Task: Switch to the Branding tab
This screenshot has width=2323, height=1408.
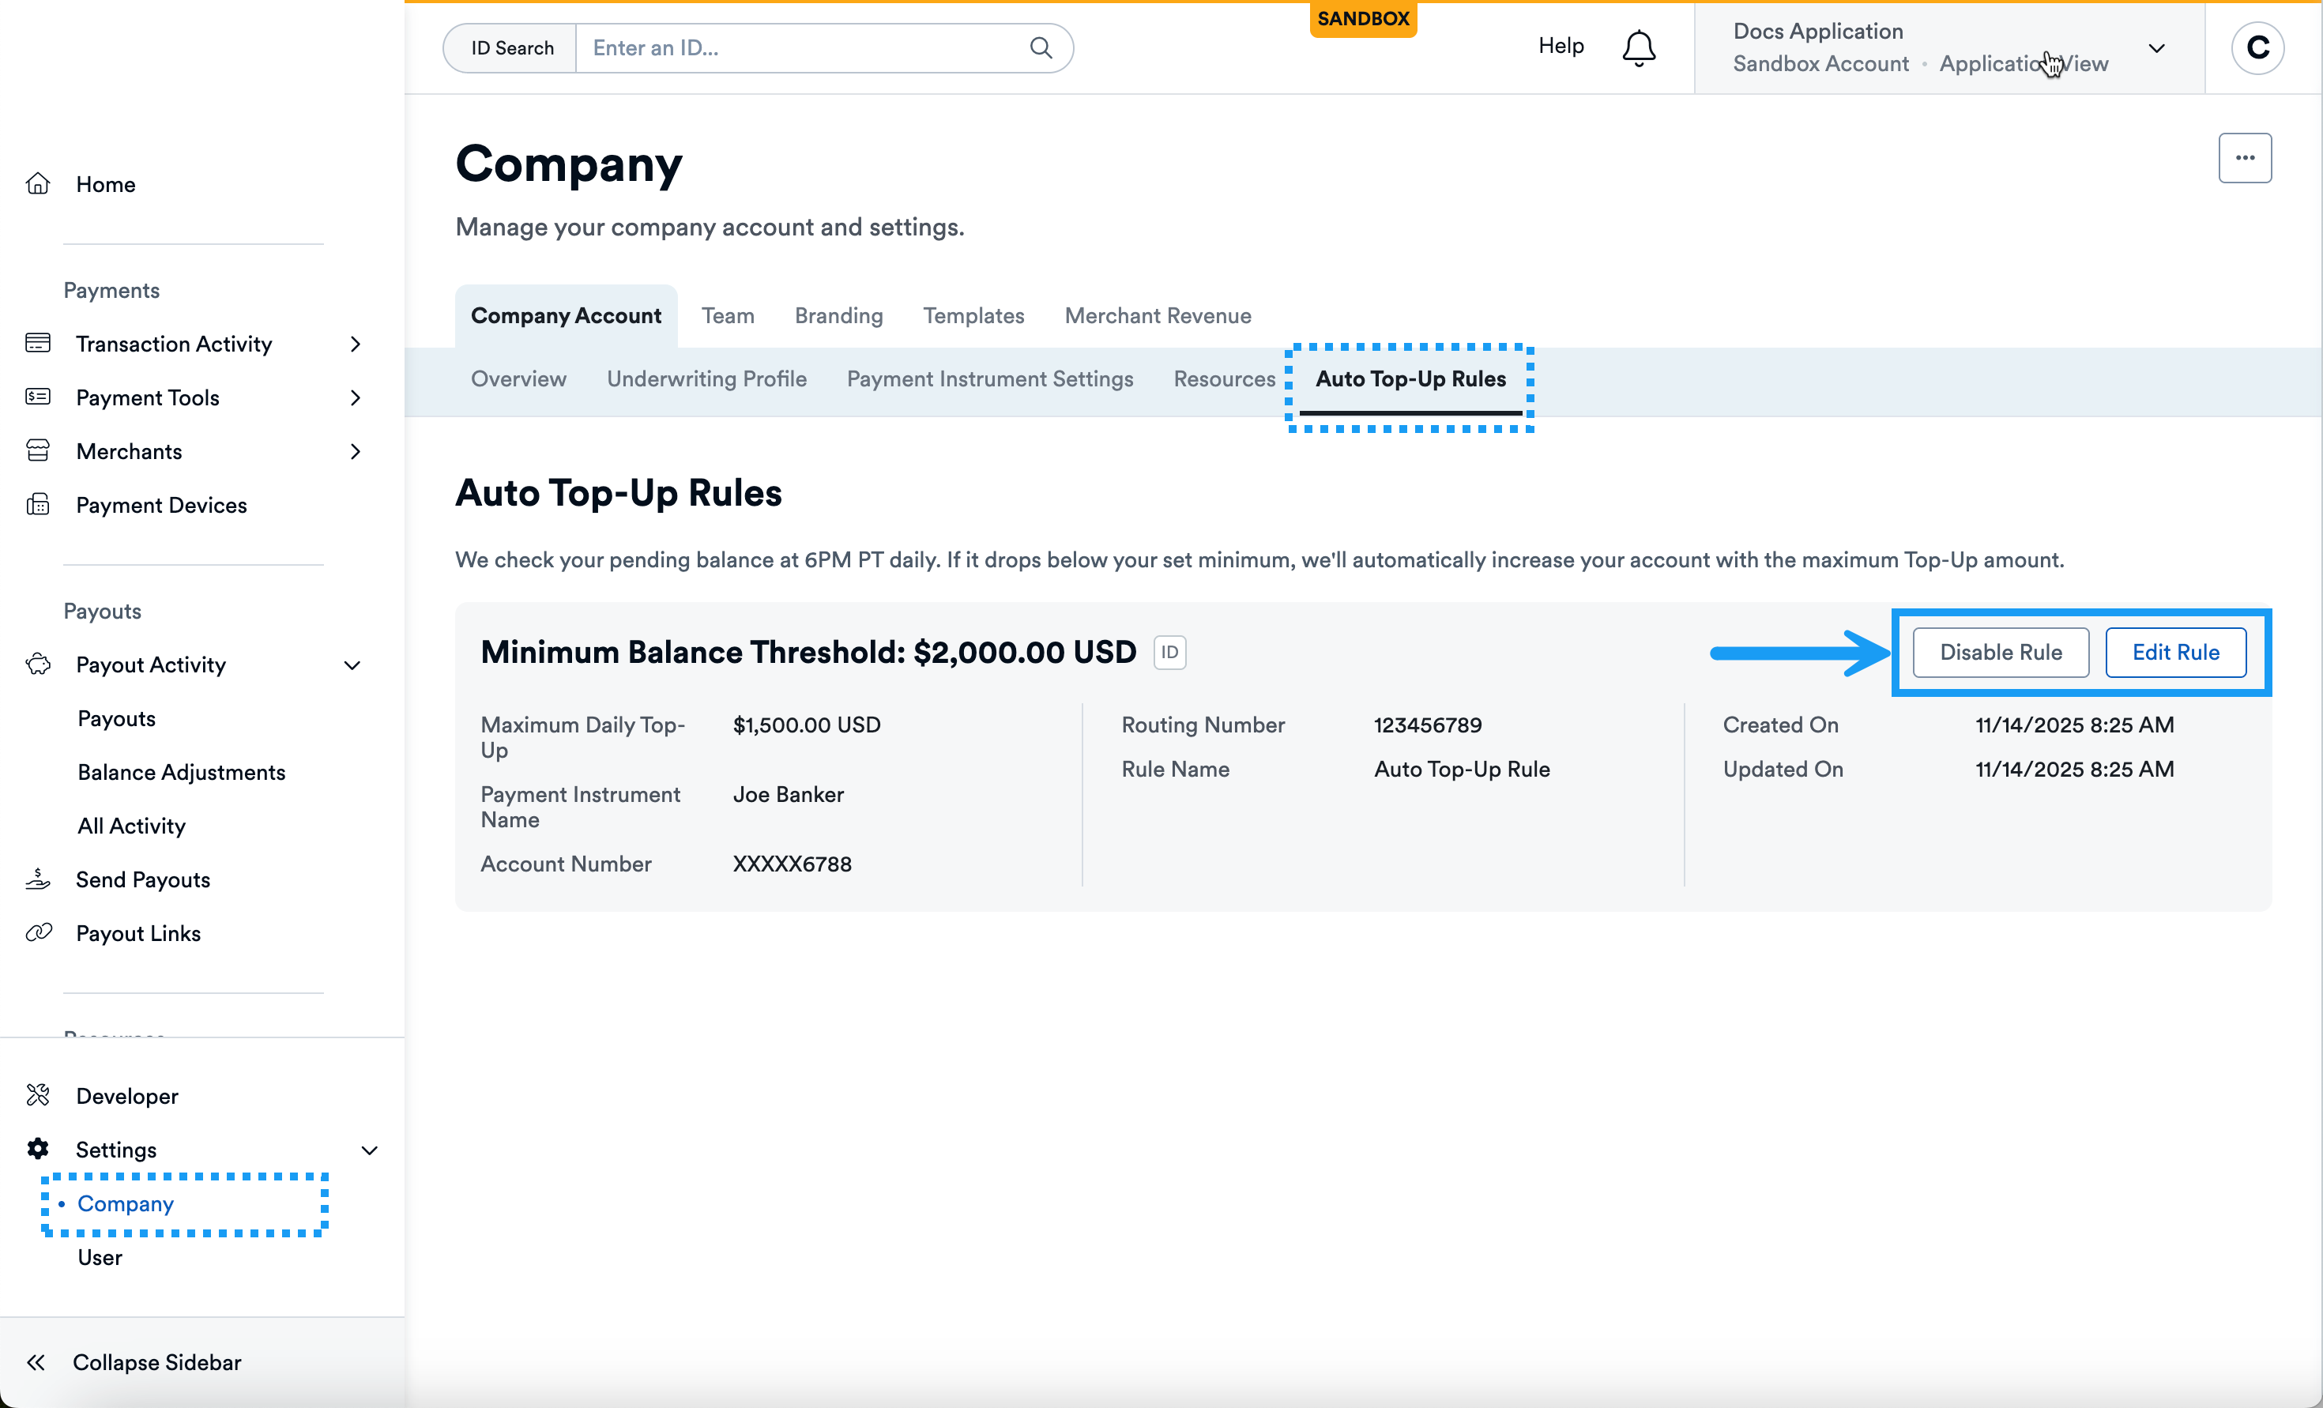Action: click(838, 316)
